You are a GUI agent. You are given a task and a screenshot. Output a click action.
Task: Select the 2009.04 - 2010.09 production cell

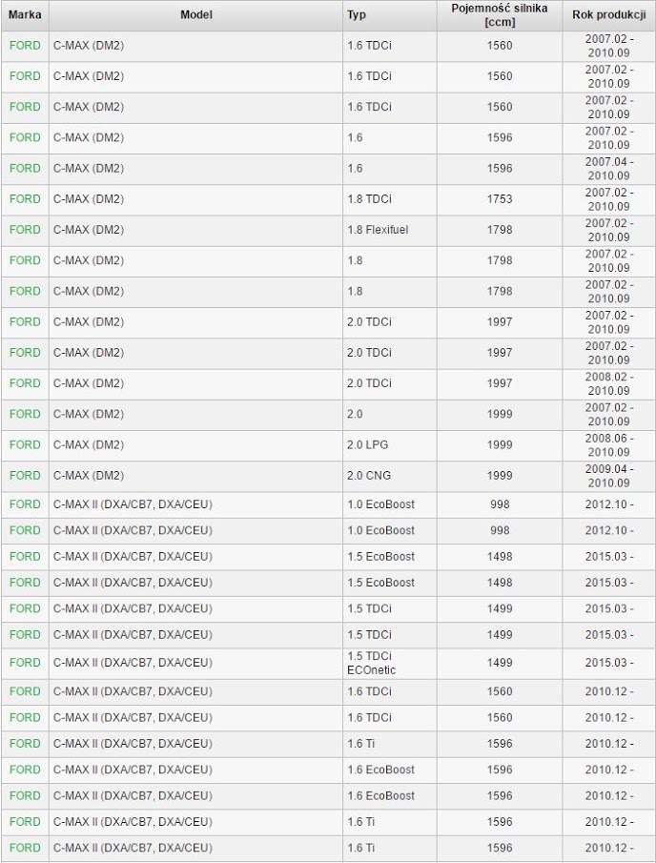[608, 476]
